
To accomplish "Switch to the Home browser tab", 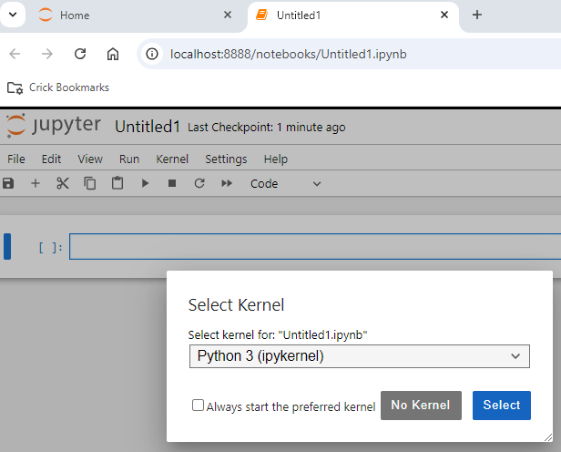I will (127, 15).
